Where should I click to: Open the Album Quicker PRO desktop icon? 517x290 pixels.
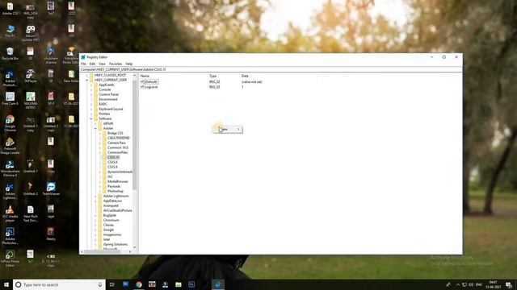[x=31, y=33]
